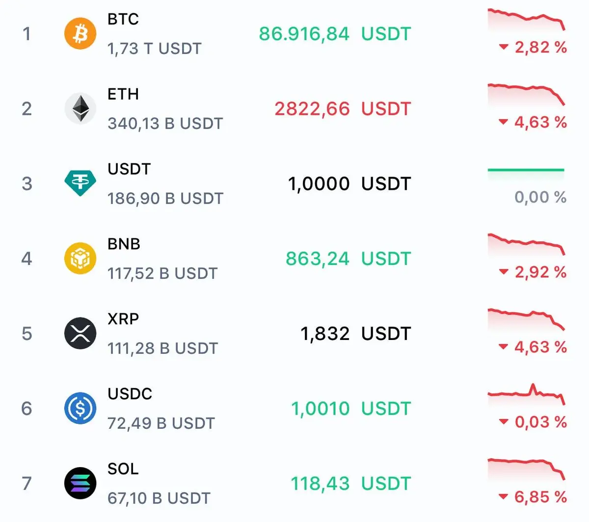The height and width of the screenshot is (522, 589).
Task: Click the BTC ticker name
Action: point(123,19)
